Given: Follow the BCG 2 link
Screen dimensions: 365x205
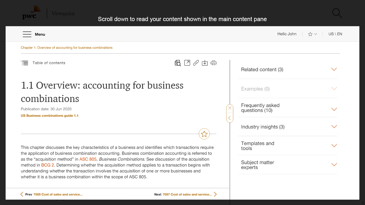Looking at the screenshot, I should [x=47, y=165].
